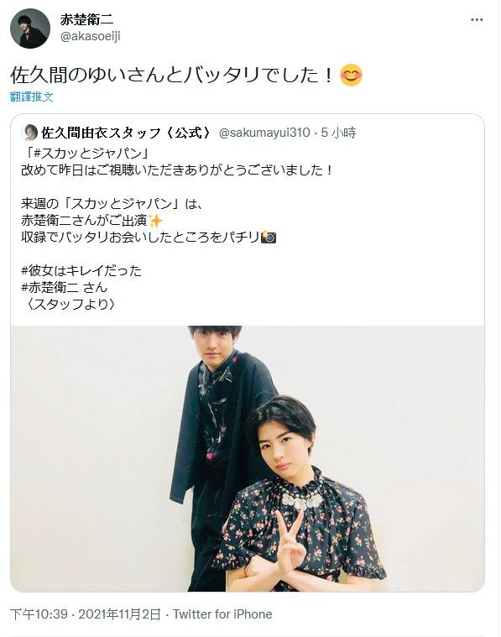Click the small avatar of quoted account

[x=29, y=133]
